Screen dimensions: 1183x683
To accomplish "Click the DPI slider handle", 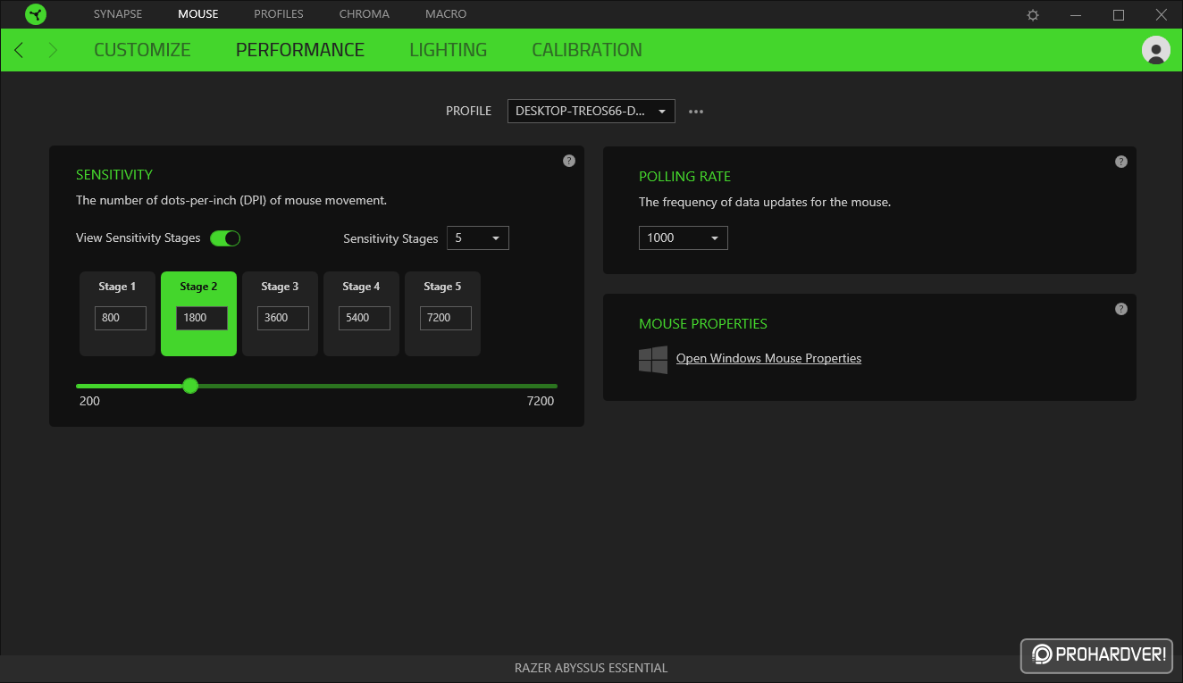I will (190, 386).
